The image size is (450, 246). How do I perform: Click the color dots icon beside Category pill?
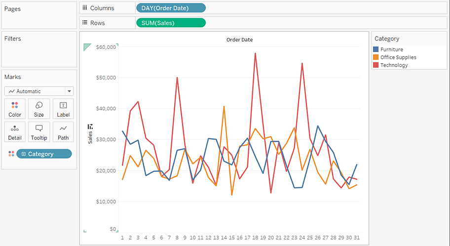pos(11,154)
